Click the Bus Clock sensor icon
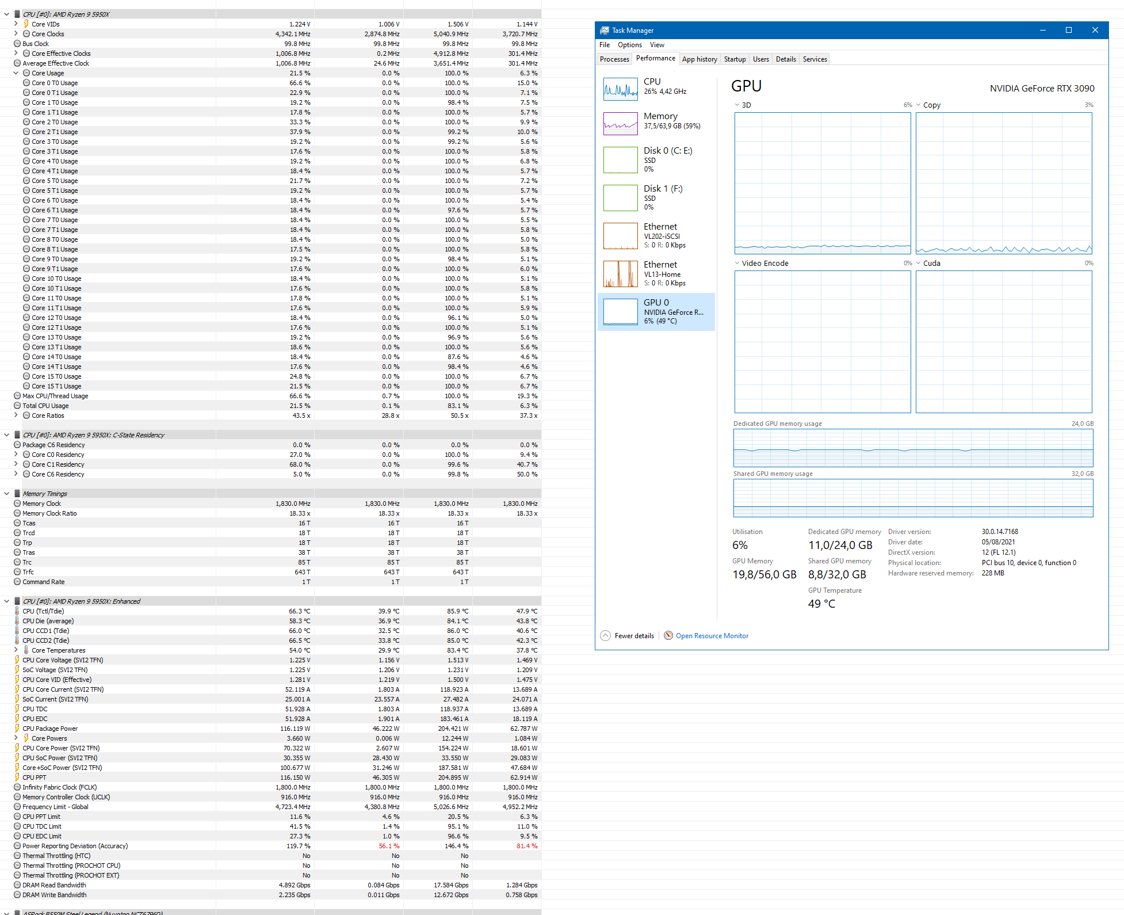This screenshot has width=1124, height=915. coord(17,44)
